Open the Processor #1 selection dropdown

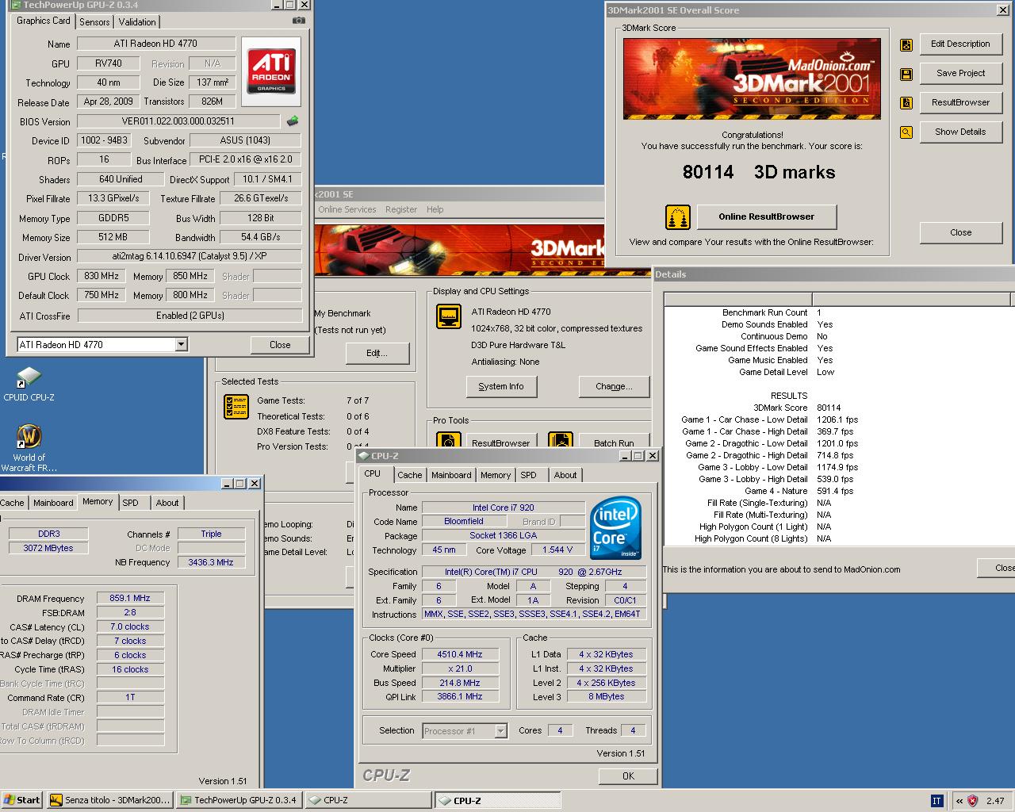[500, 731]
